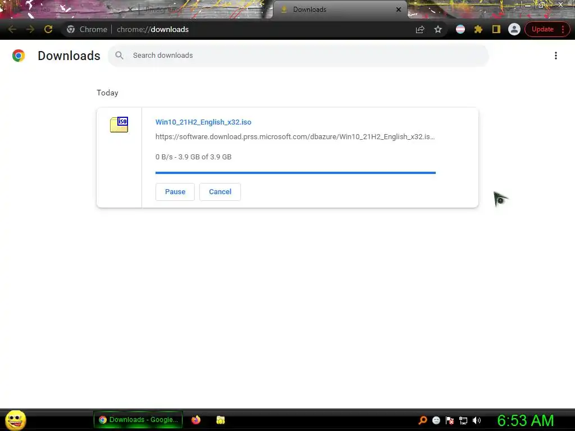Select the Downloads browser tab

[340, 10]
